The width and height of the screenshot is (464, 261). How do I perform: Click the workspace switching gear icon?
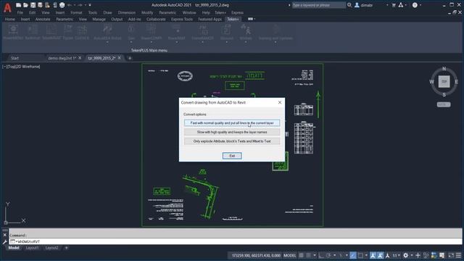[406, 255]
